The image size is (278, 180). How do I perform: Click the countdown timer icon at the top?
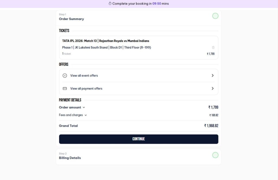point(110,4)
